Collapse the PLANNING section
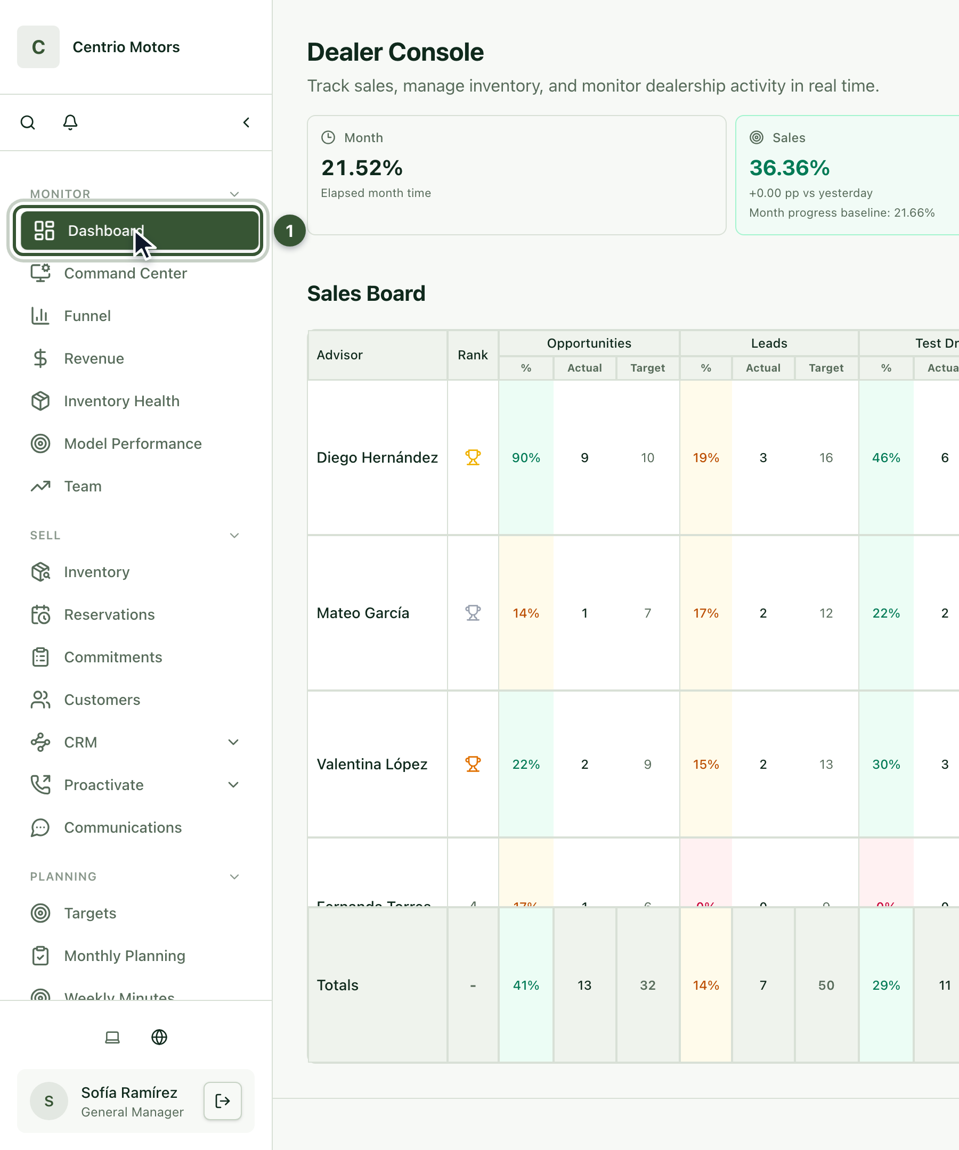Screen dimensions: 959x1150 click(x=234, y=876)
